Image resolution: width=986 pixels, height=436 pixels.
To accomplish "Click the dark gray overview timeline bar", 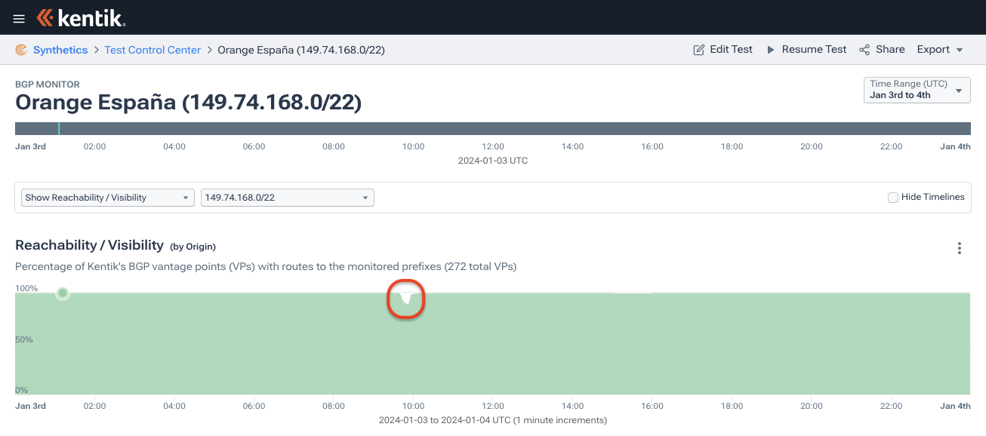I will click(493, 129).
